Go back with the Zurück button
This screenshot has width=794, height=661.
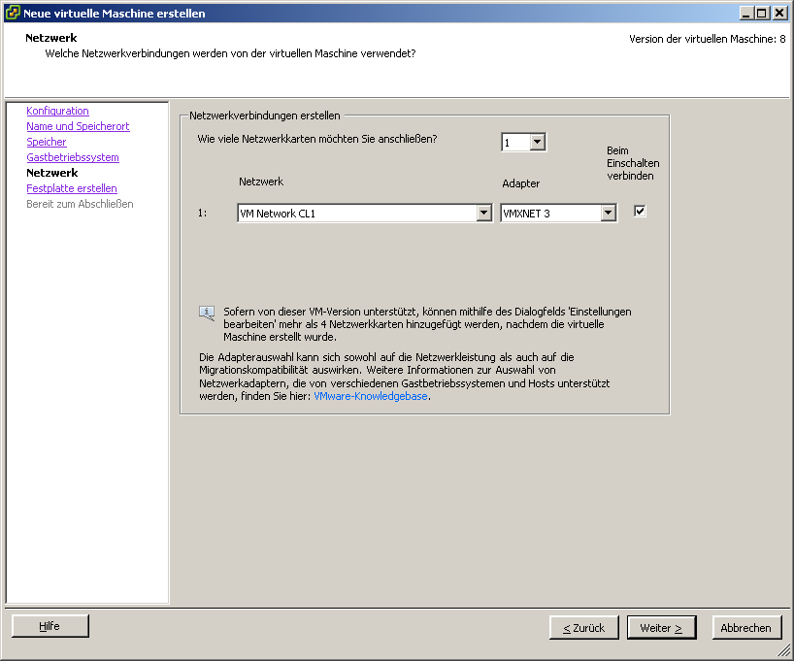(583, 628)
